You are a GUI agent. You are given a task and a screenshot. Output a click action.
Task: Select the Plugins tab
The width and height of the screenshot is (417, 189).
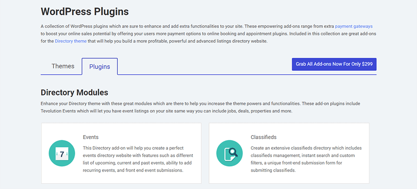[x=99, y=66]
